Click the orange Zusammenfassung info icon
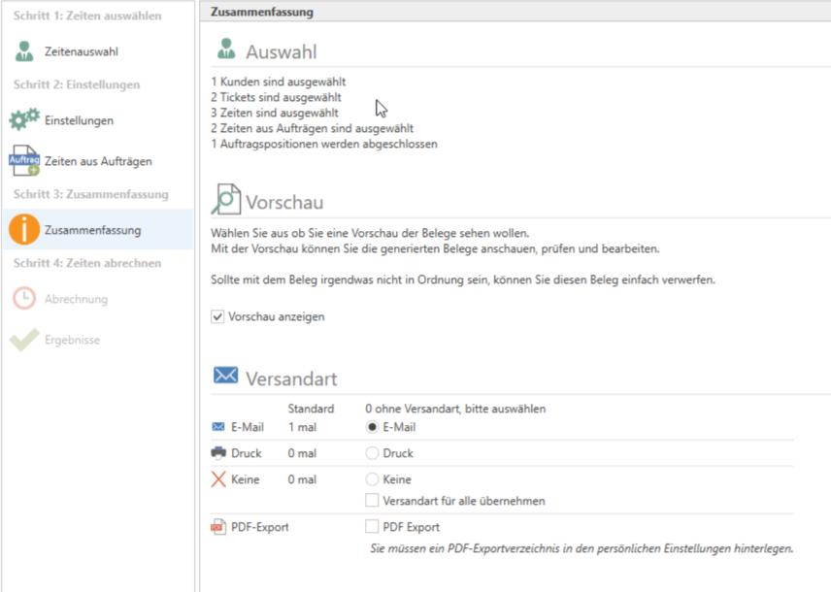The height and width of the screenshot is (592, 831). pos(24,230)
